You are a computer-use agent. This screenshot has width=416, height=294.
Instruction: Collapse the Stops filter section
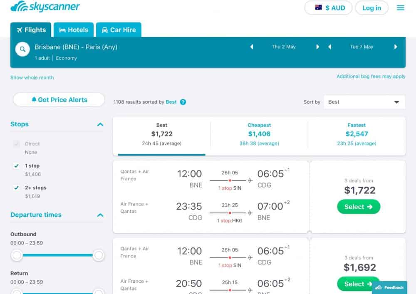100,124
